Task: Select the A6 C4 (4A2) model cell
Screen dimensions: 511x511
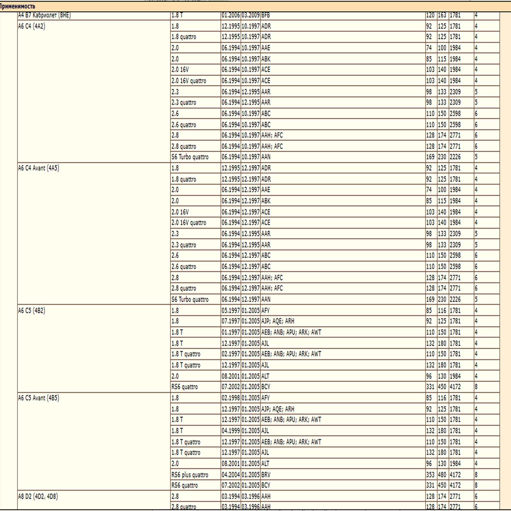Action: pyautogui.click(x=32, y=26)
